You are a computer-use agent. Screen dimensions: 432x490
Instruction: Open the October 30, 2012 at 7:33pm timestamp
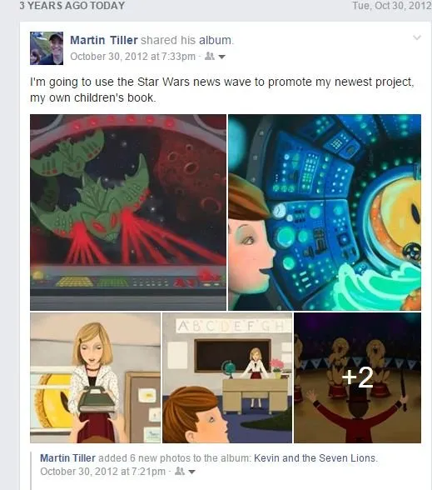point(132,57)
